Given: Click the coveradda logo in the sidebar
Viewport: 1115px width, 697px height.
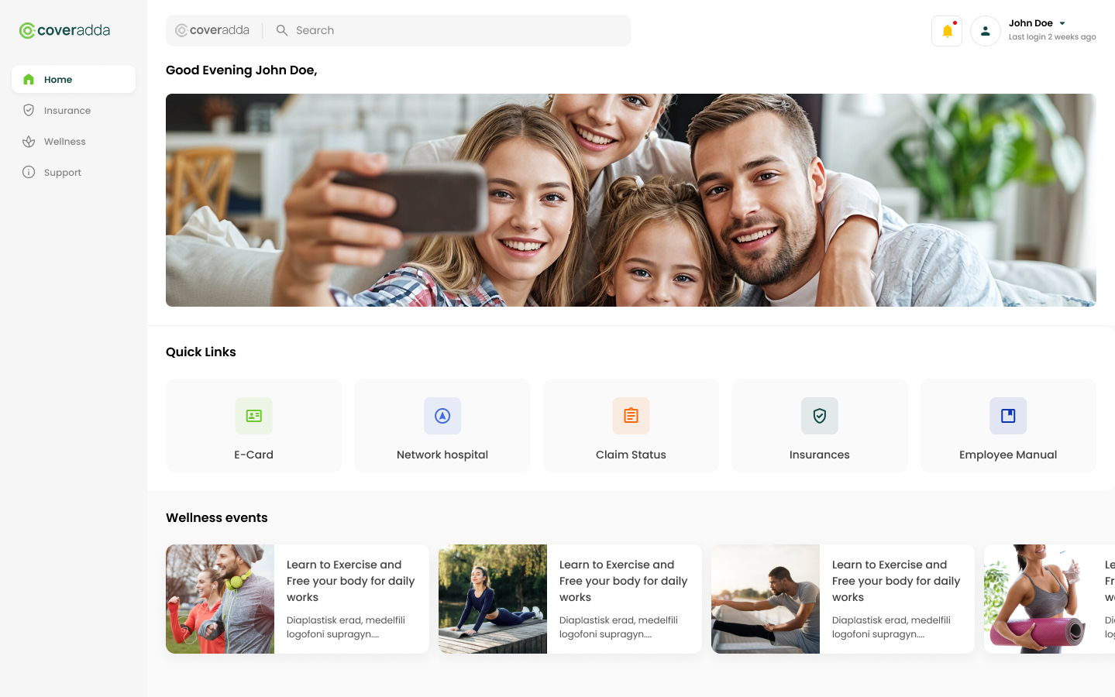Looking at the screenshot, I should coord(64,30).
